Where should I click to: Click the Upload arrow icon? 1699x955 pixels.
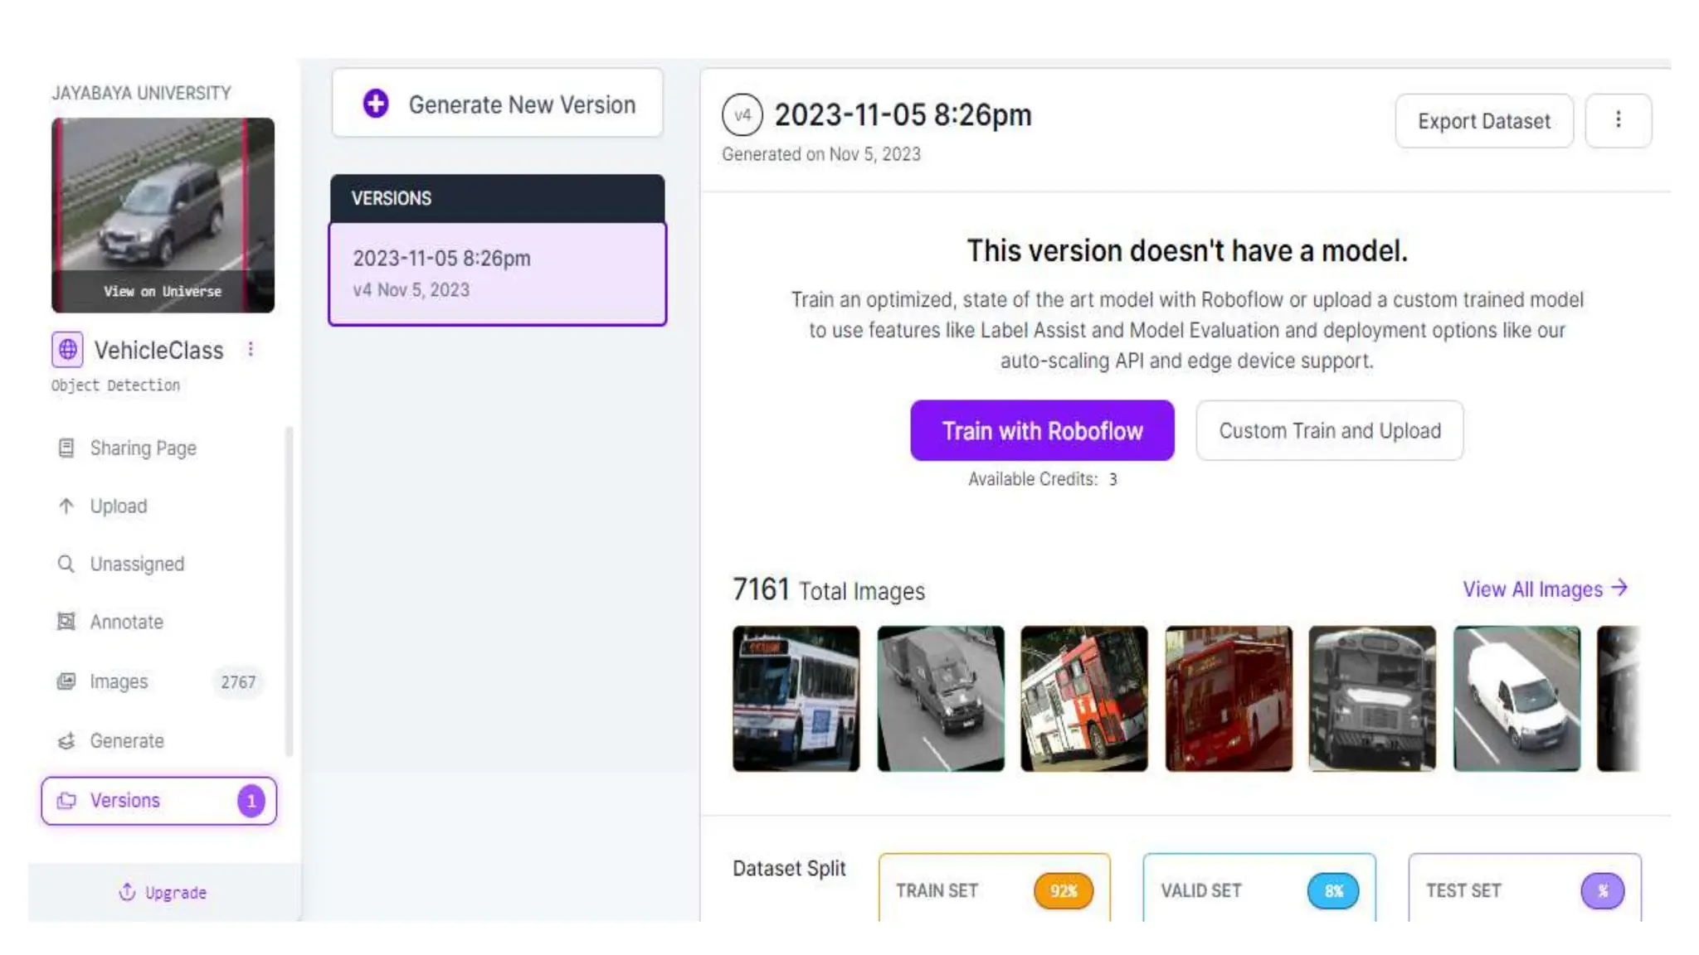coord(66,506)
